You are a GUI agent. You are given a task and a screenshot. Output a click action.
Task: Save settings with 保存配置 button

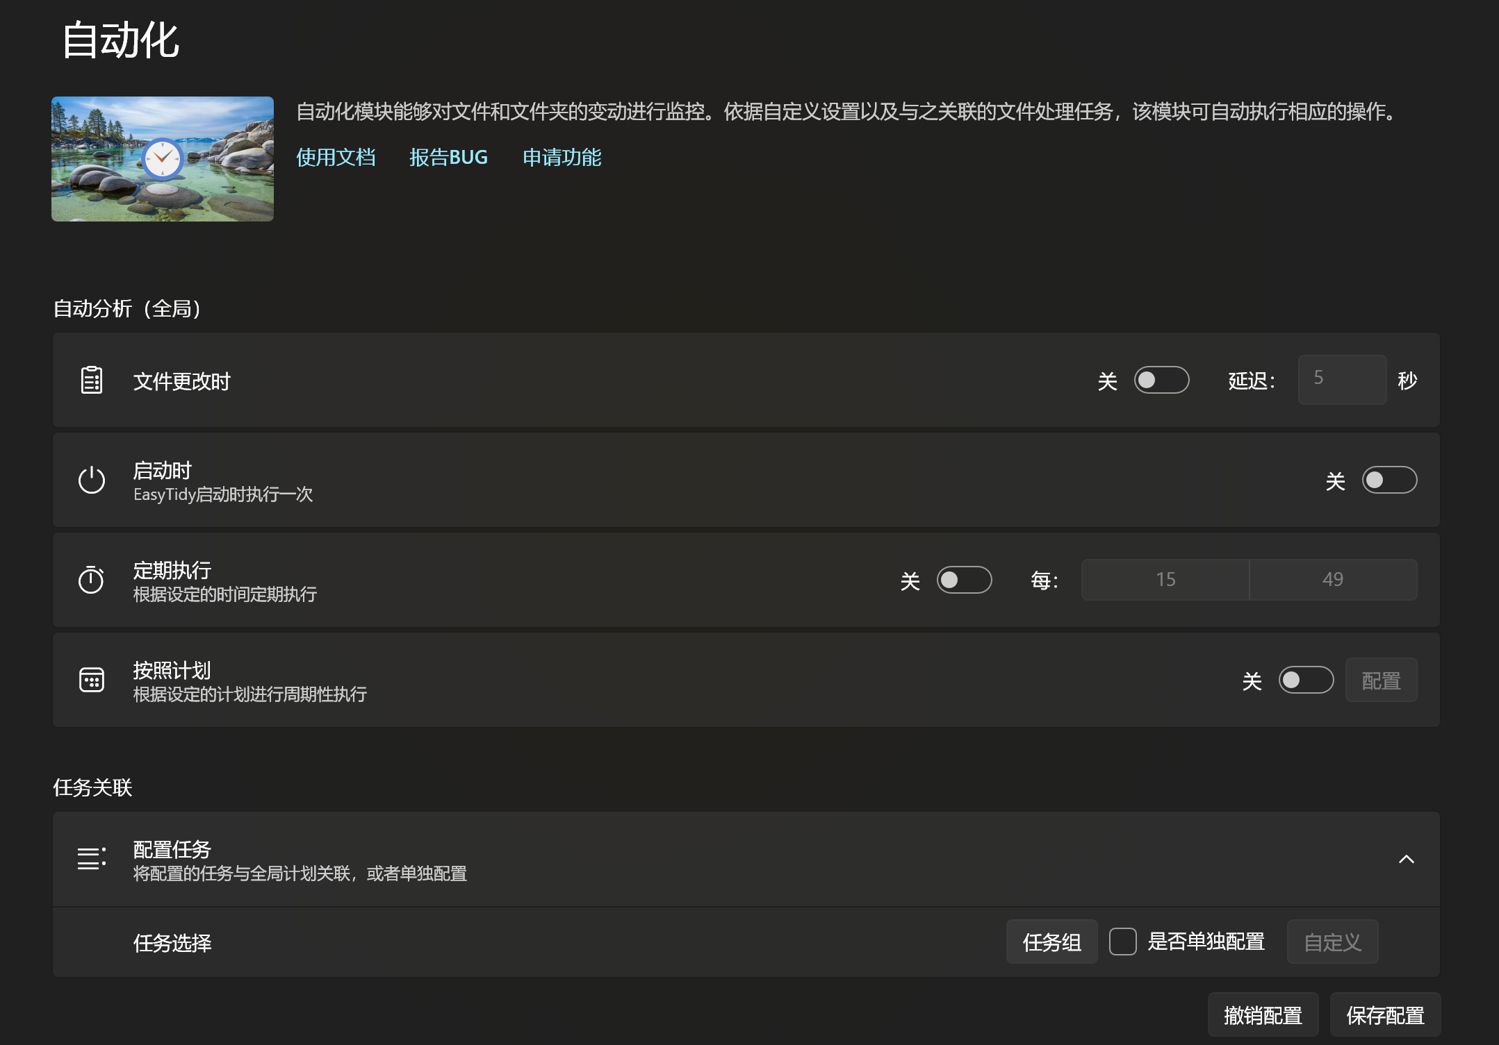pos(1385,1014)
